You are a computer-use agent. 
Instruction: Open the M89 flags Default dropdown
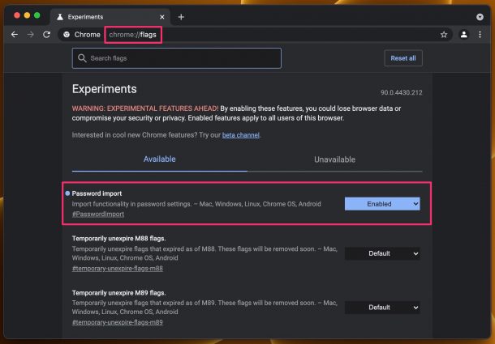coord(382,308)
